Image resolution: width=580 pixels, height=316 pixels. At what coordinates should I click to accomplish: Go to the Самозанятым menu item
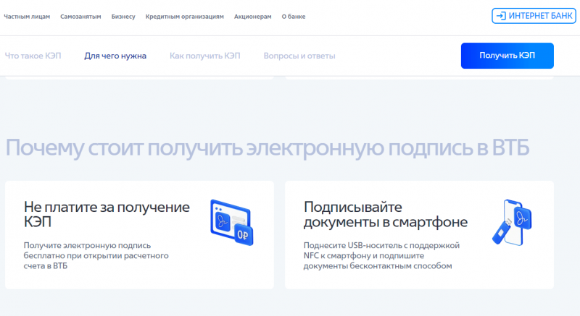80,17
